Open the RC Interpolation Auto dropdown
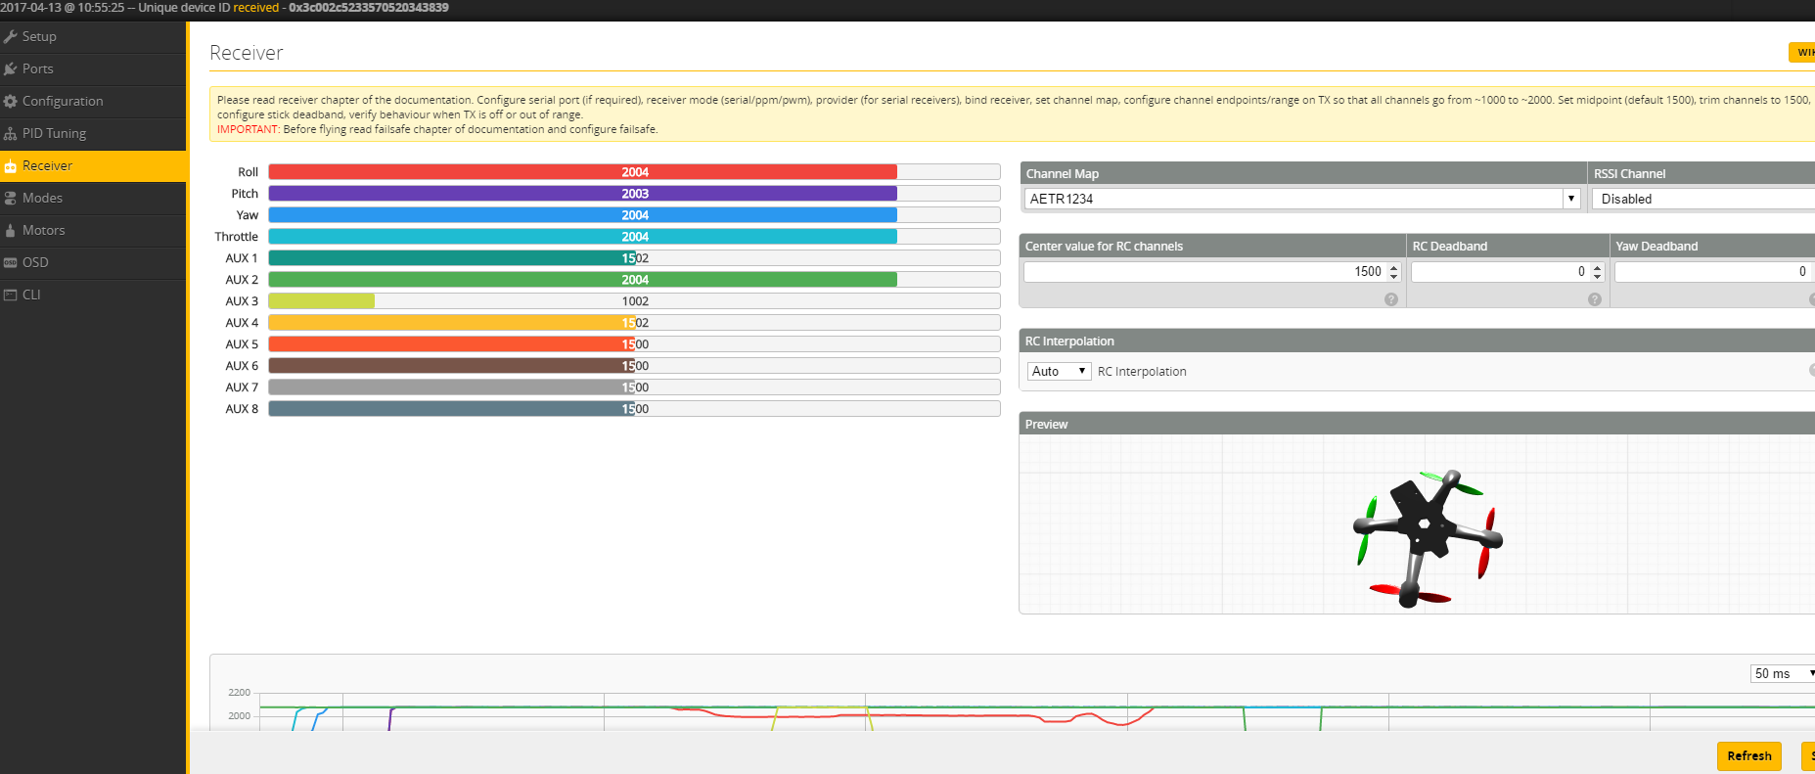This screenshot has width=1815, height=774. [x=1059, y=371]
